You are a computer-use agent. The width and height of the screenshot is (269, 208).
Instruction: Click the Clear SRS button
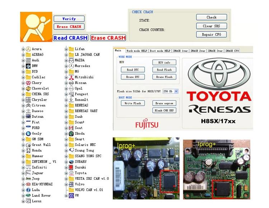pos(211,26)
